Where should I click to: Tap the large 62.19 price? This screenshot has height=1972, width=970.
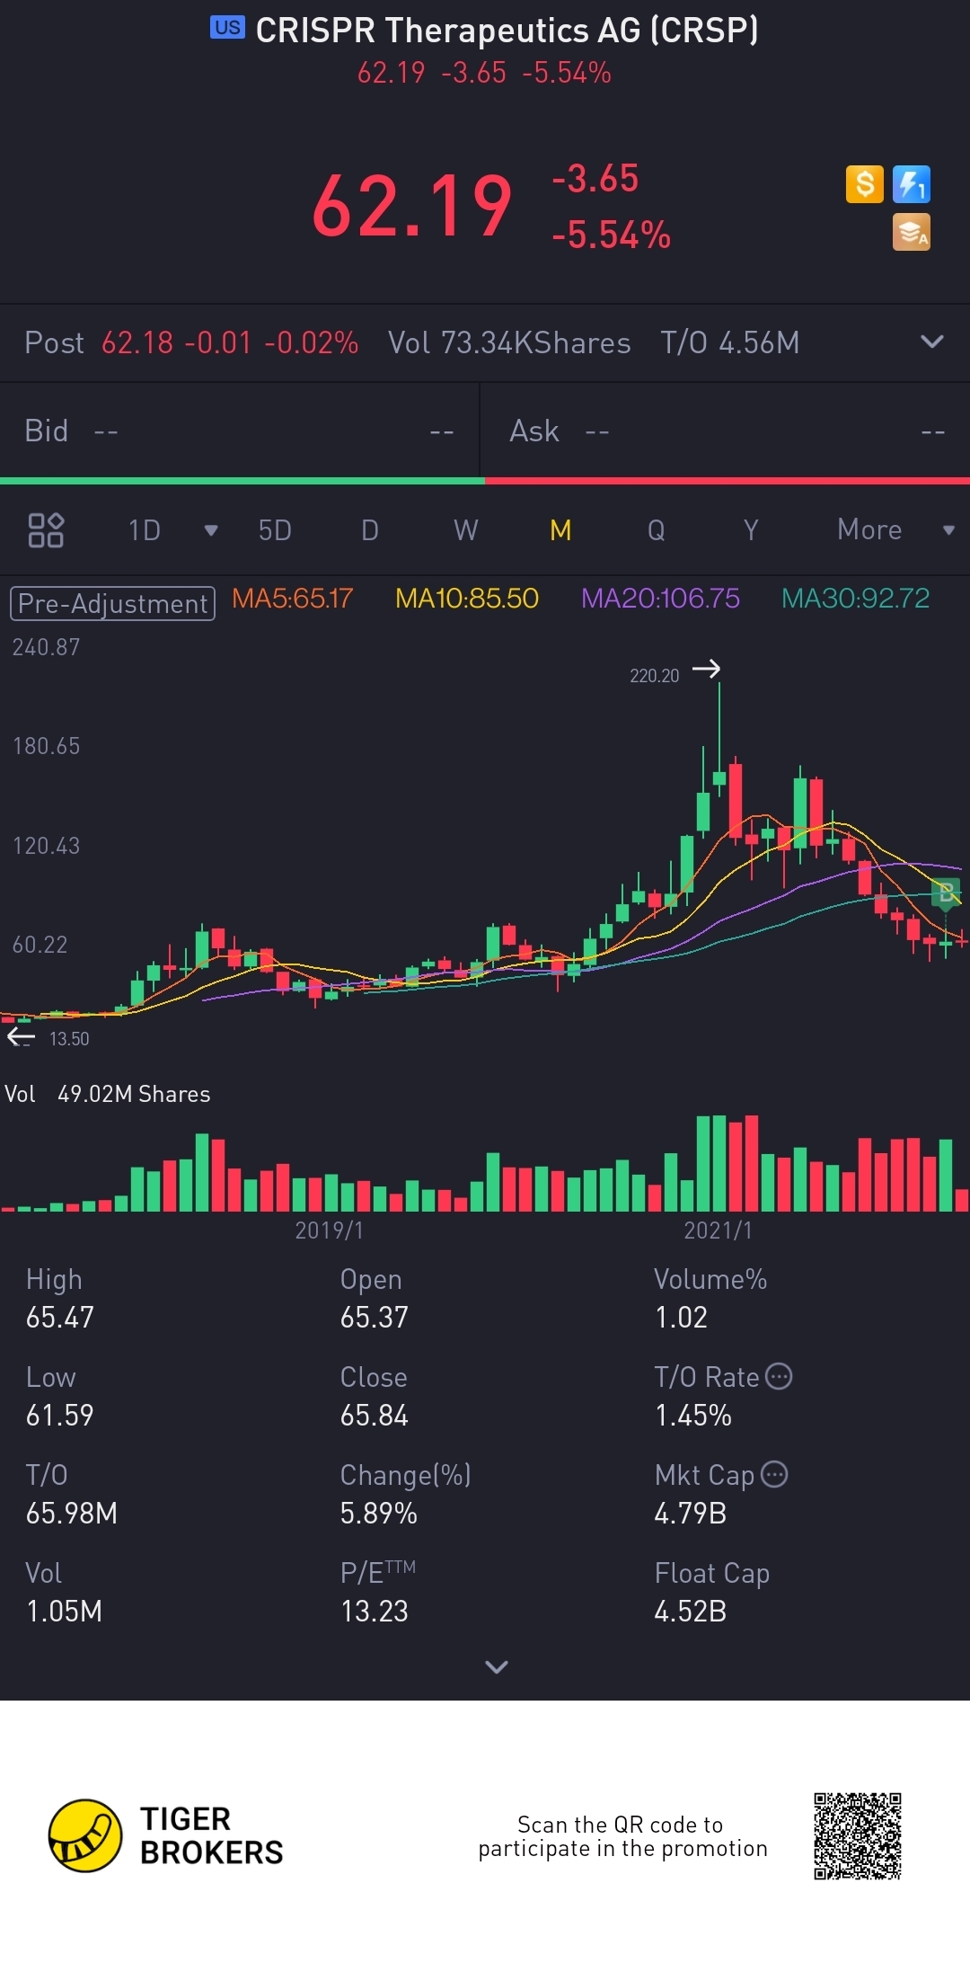412,207
